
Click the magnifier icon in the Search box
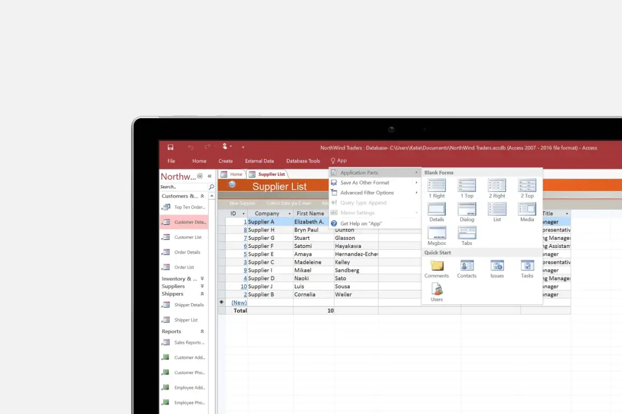click(x=211, y=187)
